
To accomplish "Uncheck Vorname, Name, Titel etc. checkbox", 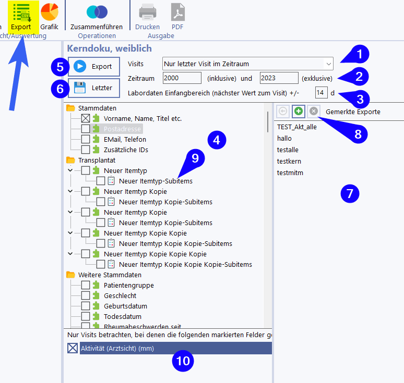I will click(86, 118).
